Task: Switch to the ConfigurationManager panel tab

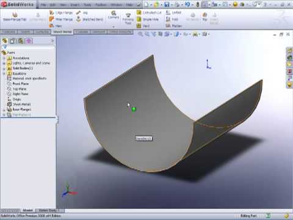Action: pyautogui.click(x=21, y=41)
